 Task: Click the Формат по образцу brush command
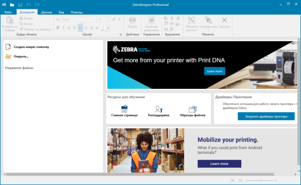point(35,29)
